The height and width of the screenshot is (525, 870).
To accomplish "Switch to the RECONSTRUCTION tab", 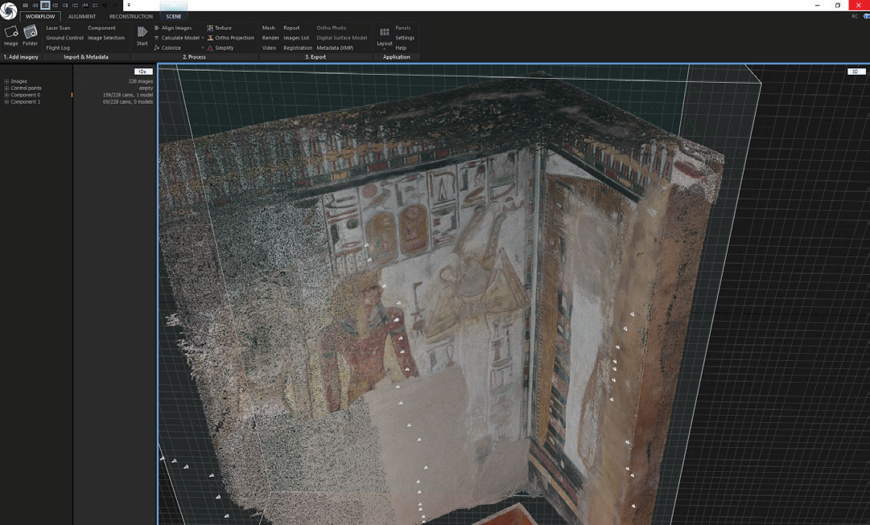I will pos(131,16).
